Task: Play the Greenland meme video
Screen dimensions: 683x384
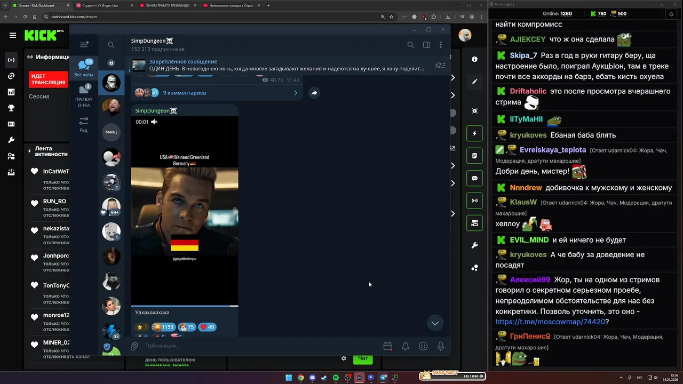Action: pos(185,211)
